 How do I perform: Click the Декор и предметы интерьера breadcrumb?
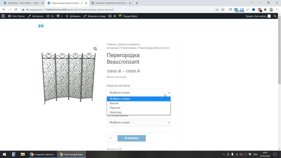(x=123, y=46)
